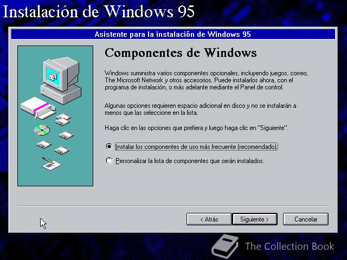
Task: Click the 'Instalación de Windows 95' banner text
Action: [99, 11]
